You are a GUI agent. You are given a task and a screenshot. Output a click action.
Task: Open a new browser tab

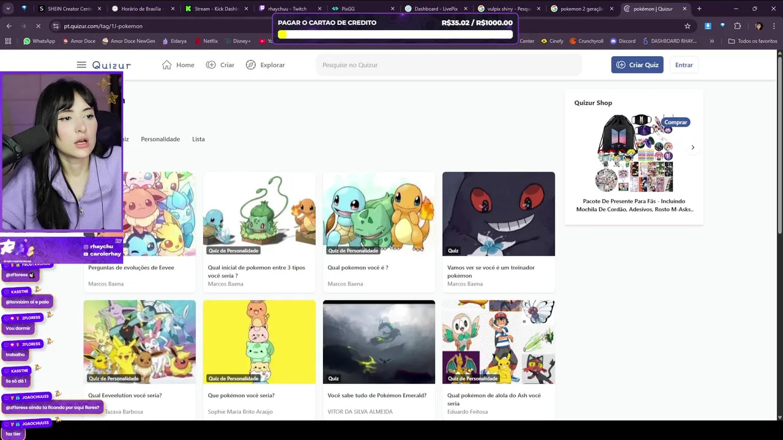click(x=699, y=9)
